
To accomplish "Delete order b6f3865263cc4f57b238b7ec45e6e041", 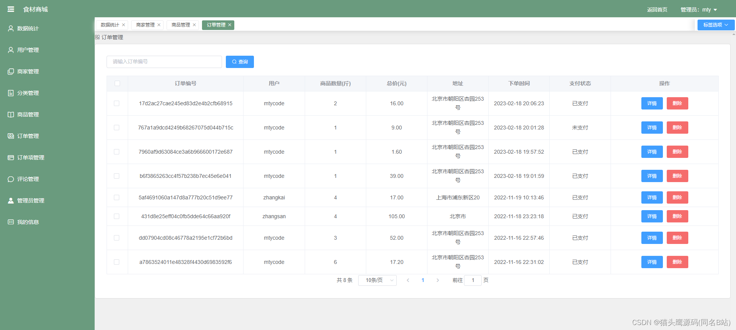I will point(677,176).
